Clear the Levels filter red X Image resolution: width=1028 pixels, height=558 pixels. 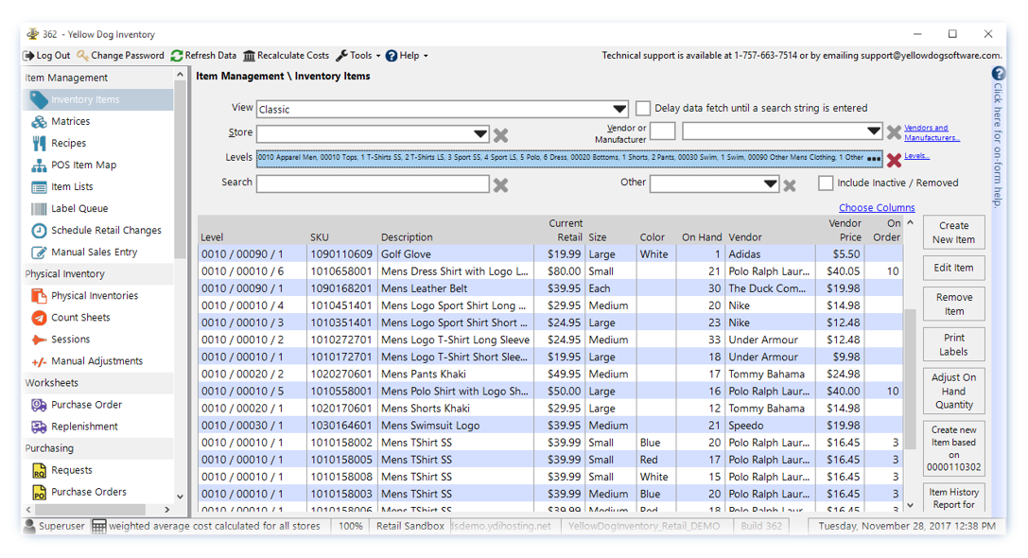[894, 159]
